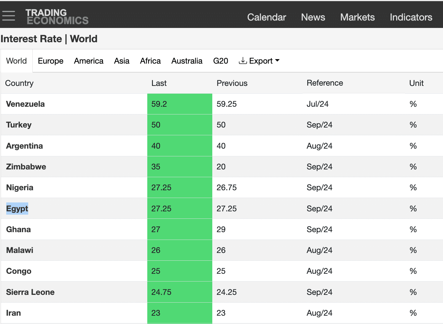443x324 pixels.
Task: Open the Nigeria country link
Action: click(20, 188)
